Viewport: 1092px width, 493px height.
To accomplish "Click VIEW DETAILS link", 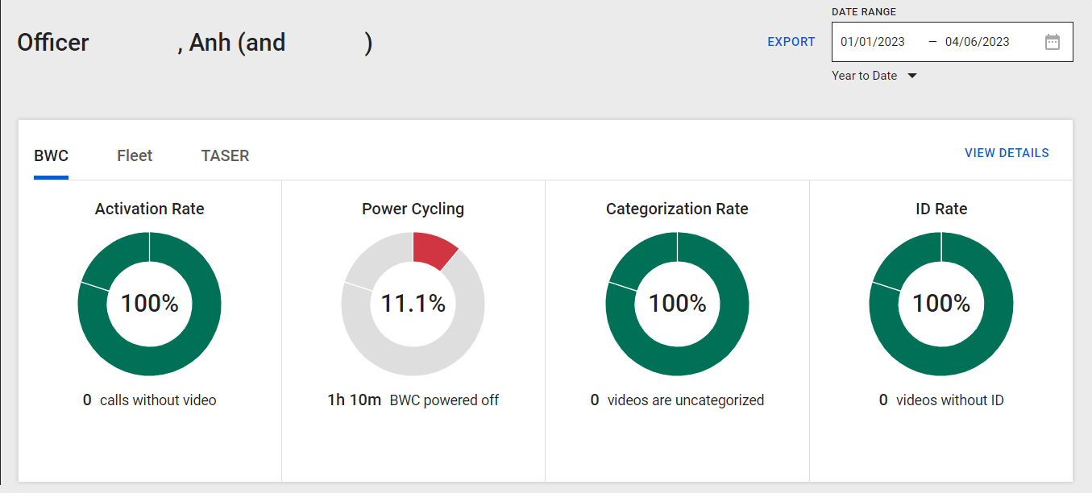I will pos(1007,153).
